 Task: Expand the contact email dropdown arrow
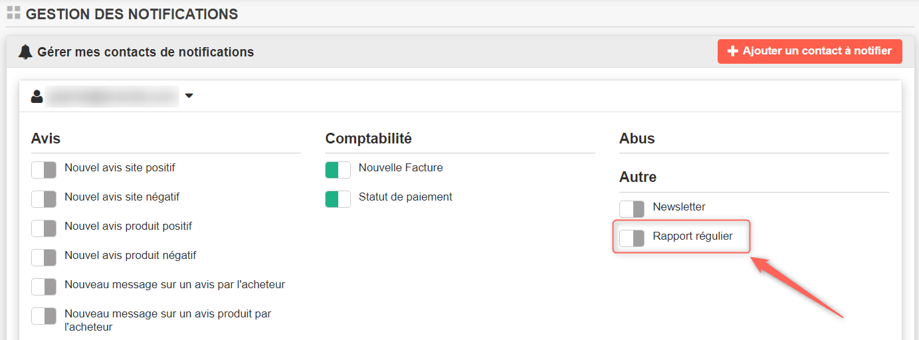coord(189,96)
